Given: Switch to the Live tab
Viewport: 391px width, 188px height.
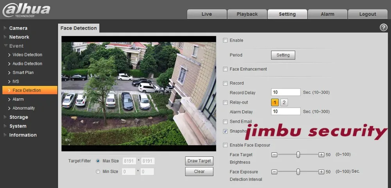Looking at the screenshot, I should click(207, 14).
